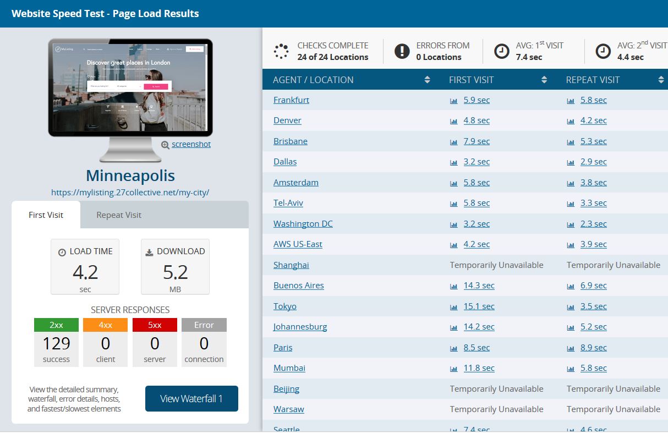Sort table by First Visit column arrows
The height and width of the screenshot is (433, 668).
(x=544, y=80)
